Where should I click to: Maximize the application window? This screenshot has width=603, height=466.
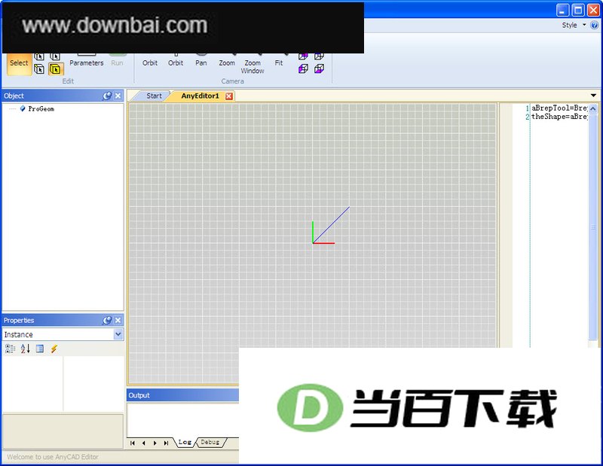coord(578,10)
